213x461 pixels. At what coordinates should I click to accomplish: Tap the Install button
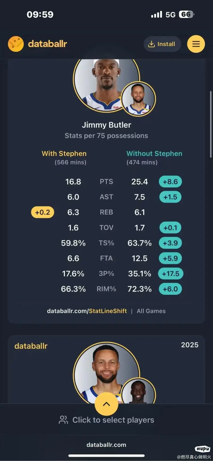coord(162,44)
